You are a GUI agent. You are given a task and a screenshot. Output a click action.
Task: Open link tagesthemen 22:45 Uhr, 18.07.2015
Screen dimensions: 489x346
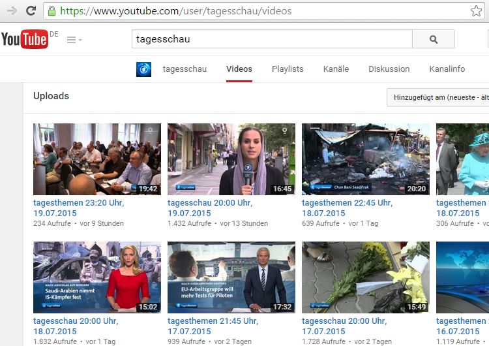pyautogui.click(x=347, y=208)
